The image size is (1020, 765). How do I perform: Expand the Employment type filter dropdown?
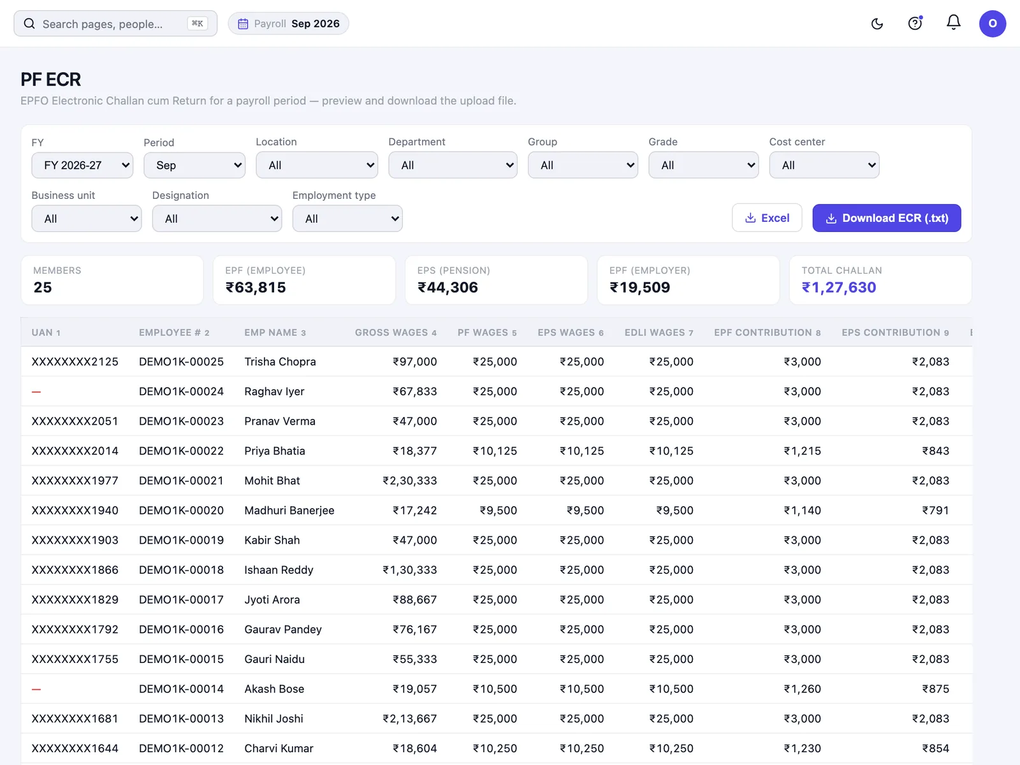click(347, 219)
